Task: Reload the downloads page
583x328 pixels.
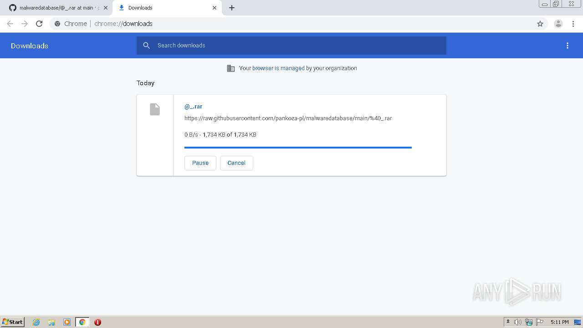Action: coord(39,24)
